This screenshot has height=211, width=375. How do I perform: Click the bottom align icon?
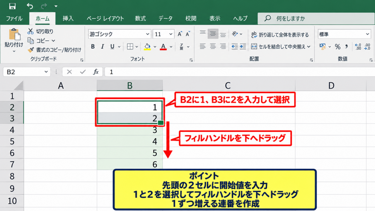click(223, 35)
